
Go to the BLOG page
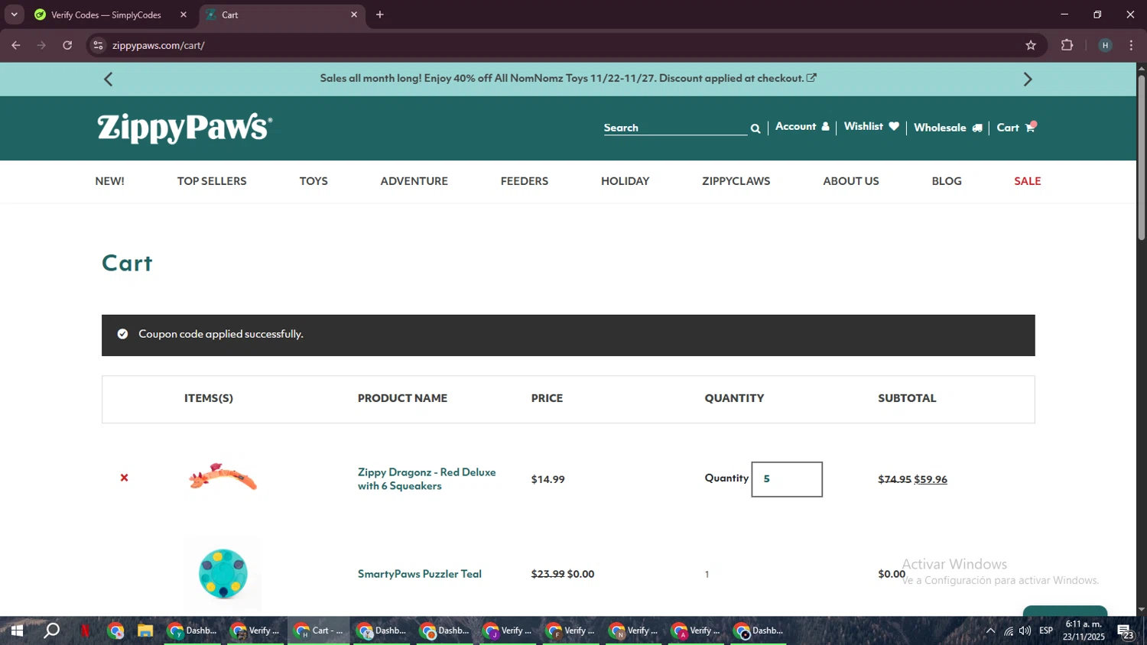(947, 181)
